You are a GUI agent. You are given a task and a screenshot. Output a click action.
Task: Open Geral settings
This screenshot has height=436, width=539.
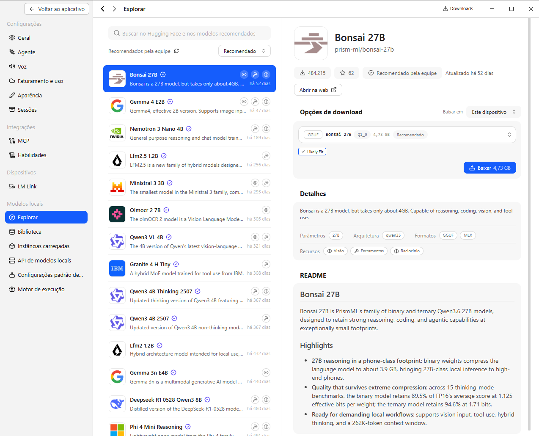coord(47,38)
